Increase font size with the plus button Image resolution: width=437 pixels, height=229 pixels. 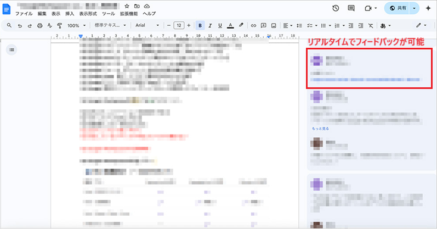coord(189,25)
